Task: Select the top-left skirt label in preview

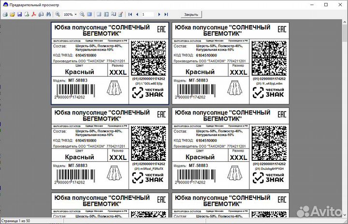Action: 110,63
